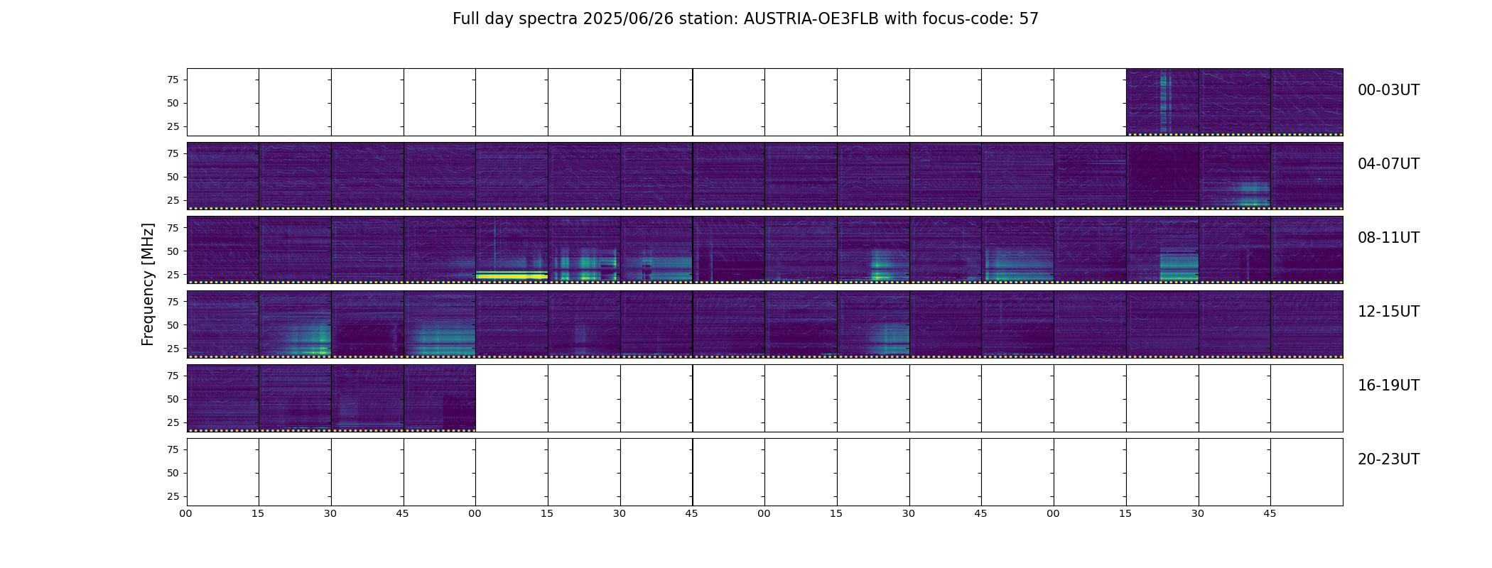Click the 20-23UT row label
The image size is (1492, 568).
tap(1388, 459)
